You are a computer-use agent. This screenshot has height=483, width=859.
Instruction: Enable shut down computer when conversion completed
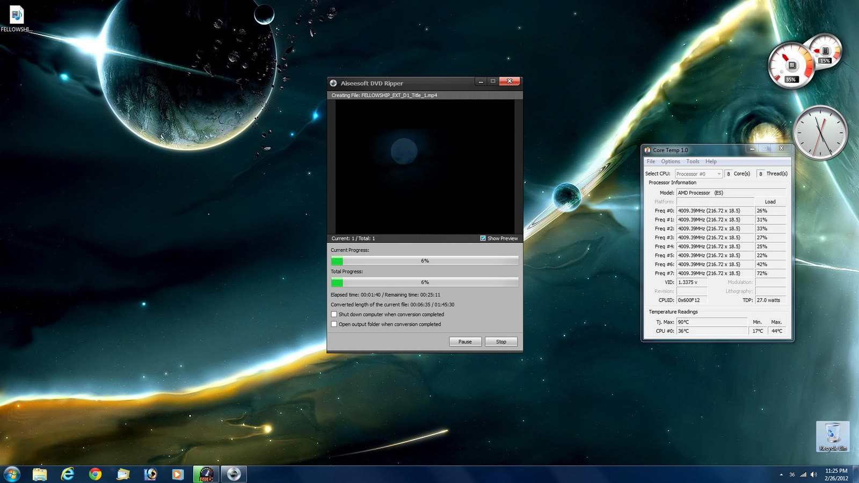pos(334,314)
